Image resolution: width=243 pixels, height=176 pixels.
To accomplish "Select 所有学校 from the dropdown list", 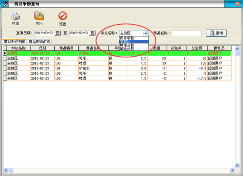I will click(x=134, y=38).
